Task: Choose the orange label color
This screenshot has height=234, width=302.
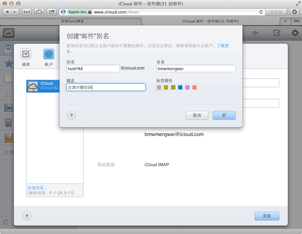Action: pos(194,87)
